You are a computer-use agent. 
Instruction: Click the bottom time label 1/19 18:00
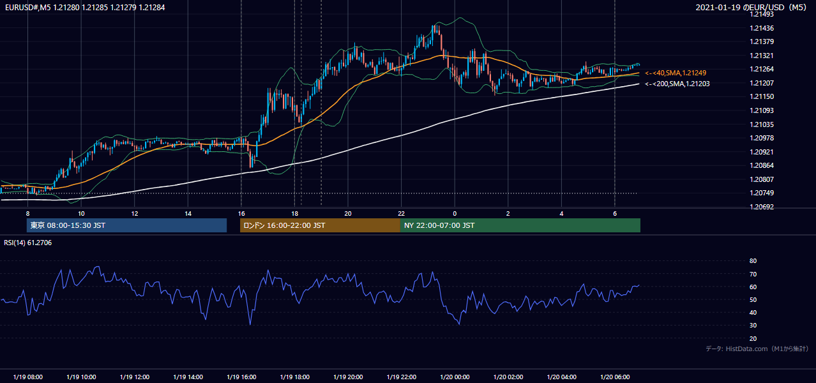point(294,377)
